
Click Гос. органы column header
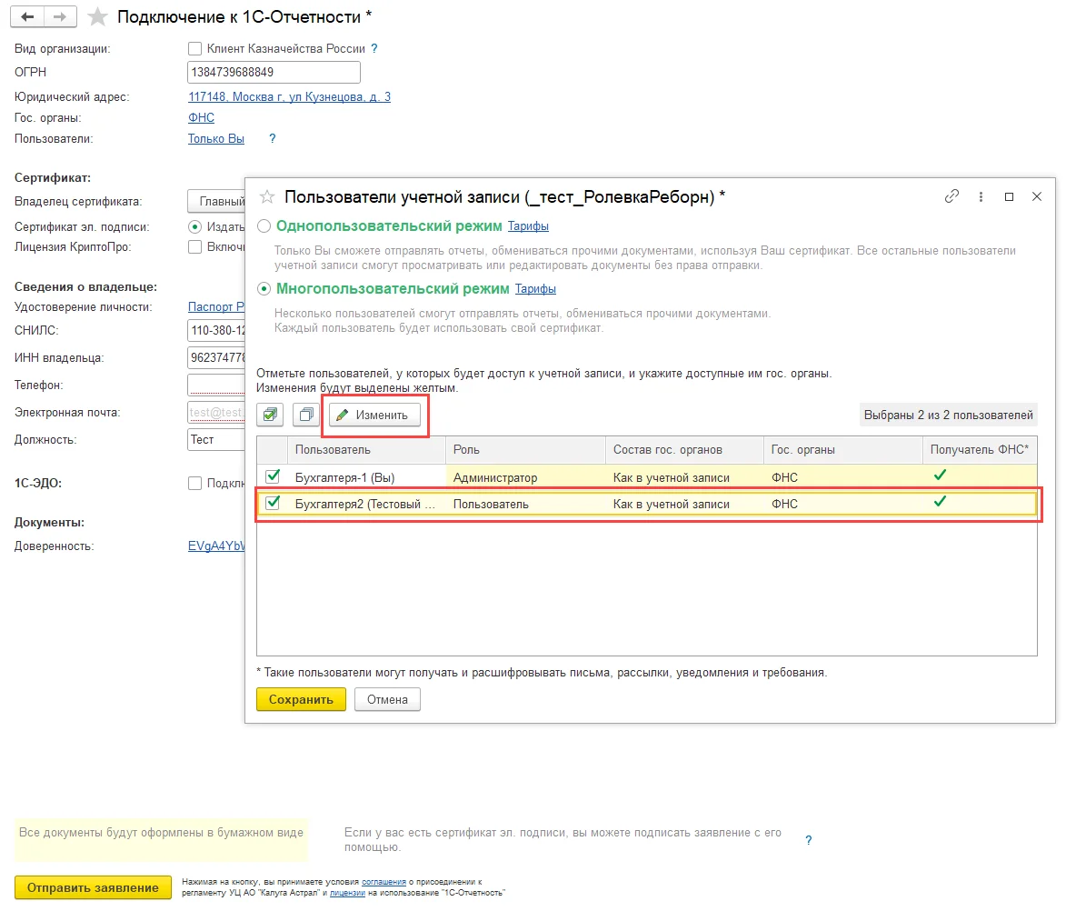[x=842, y=450]
